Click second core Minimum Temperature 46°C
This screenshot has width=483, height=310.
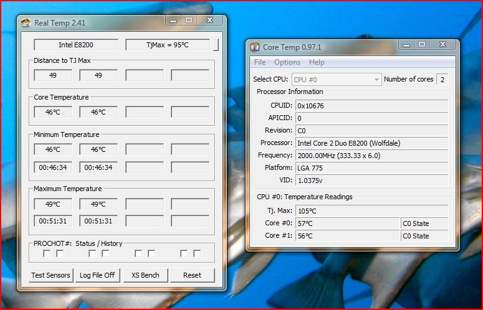click(x=98, y=149)
